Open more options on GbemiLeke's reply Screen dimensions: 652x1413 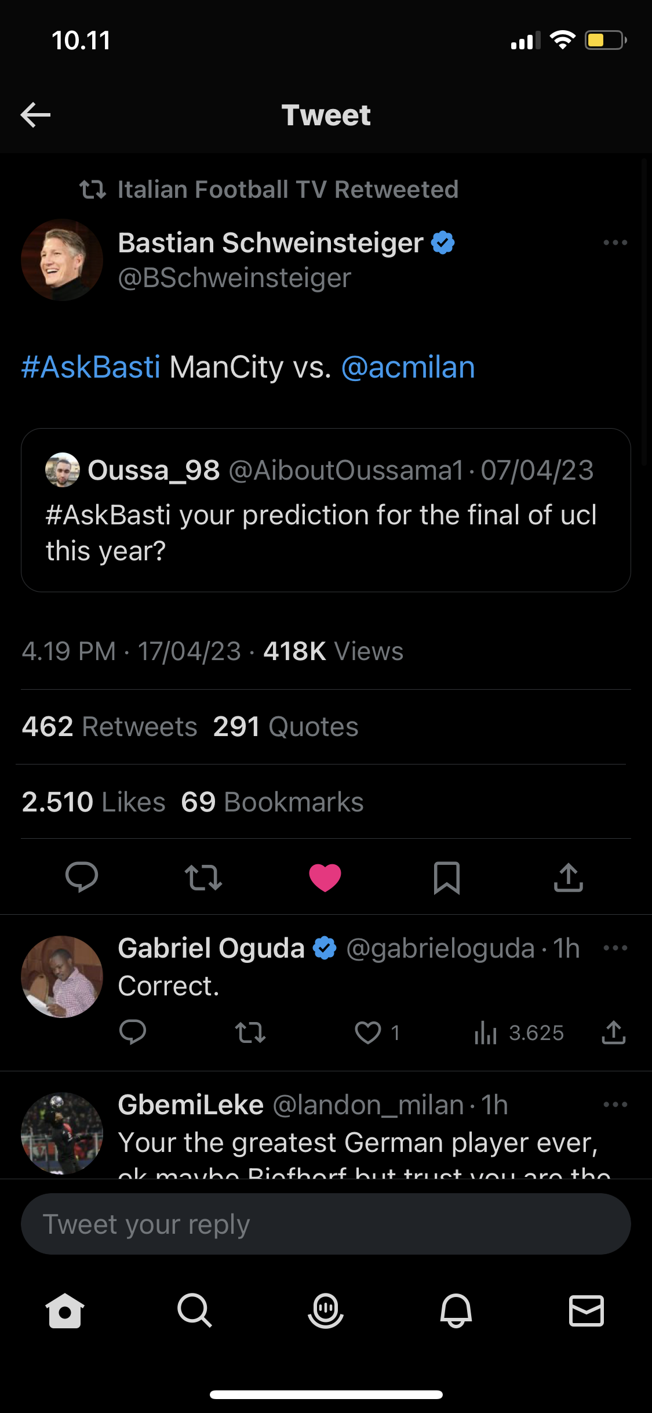(615, 1104)
